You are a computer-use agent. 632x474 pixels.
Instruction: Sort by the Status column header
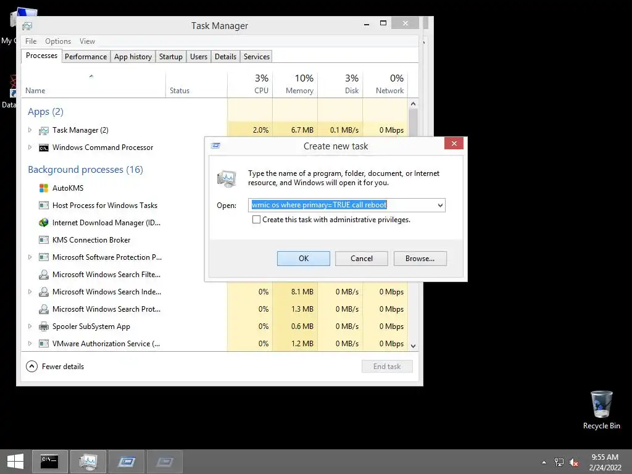[197, 84]
